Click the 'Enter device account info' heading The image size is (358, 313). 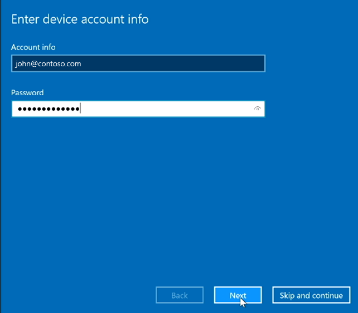click(x=80, y=19)
